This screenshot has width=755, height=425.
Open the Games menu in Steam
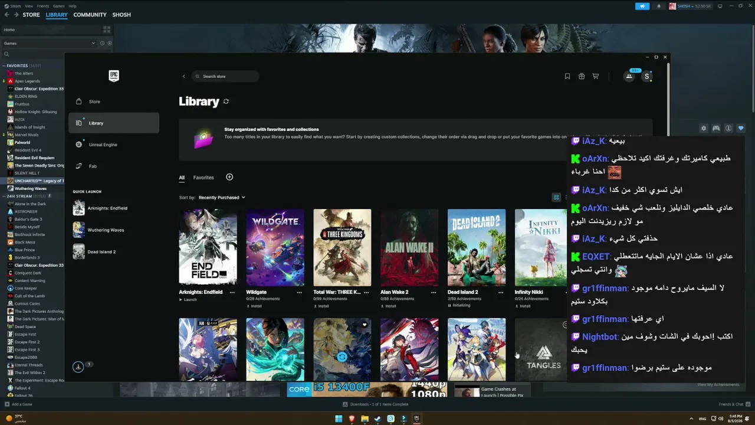(59, 6)
